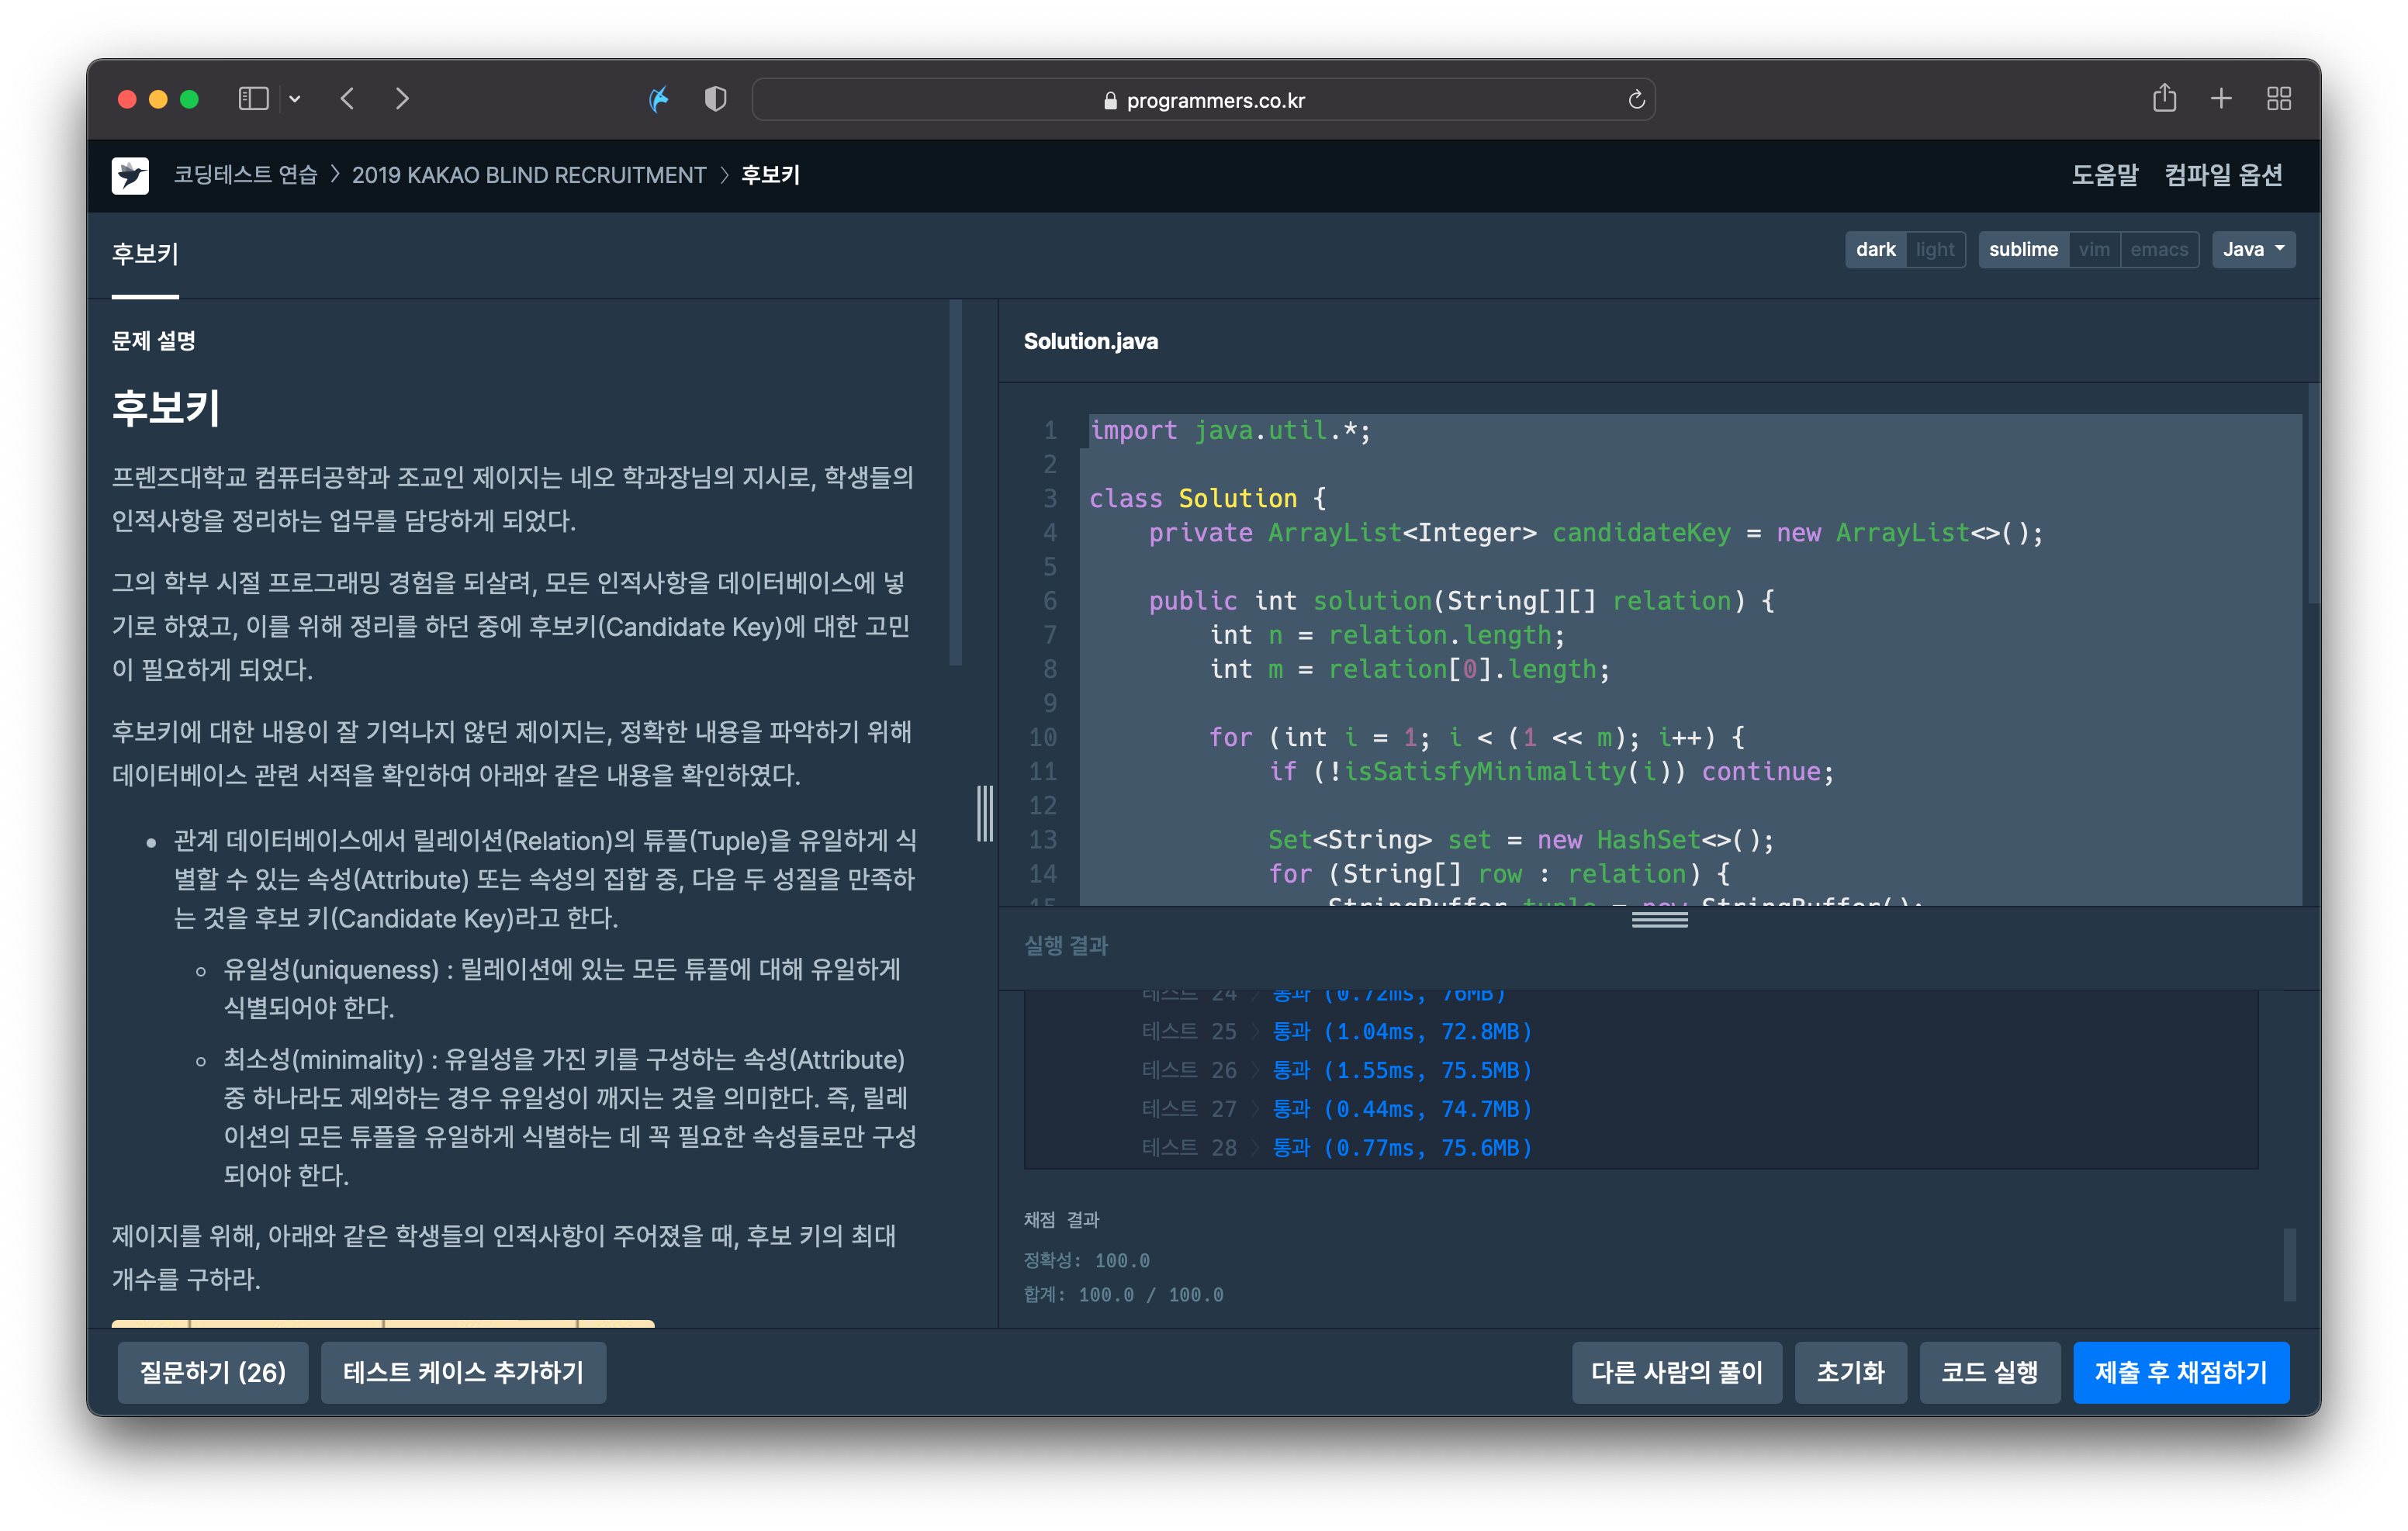Click the 채점 결과 heading

click(1061, 1220)
